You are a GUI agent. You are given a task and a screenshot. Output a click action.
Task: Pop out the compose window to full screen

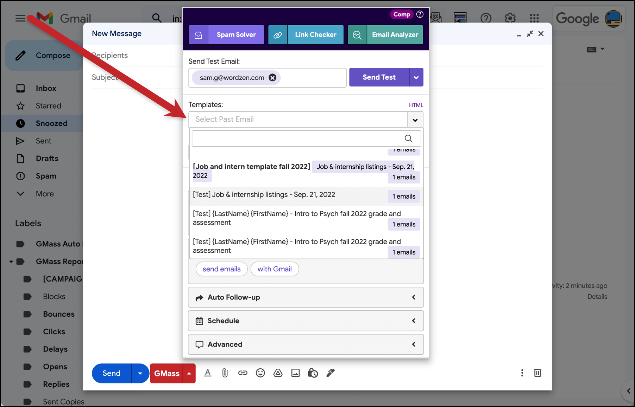(x=530, y=34)
